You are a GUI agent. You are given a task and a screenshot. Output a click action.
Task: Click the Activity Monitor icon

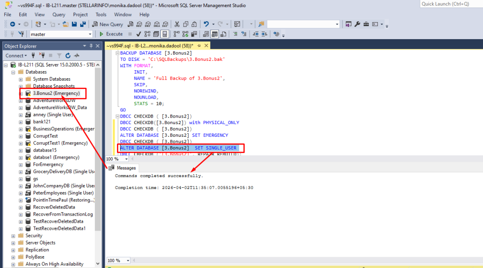237,25
